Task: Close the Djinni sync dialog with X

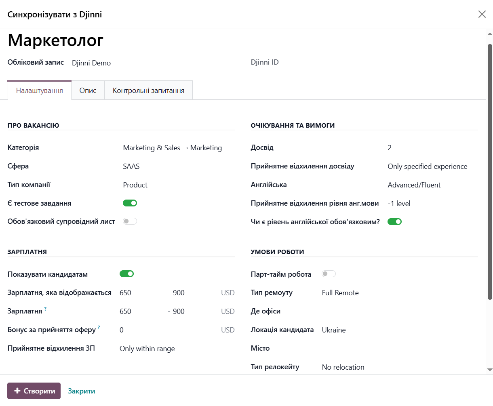Action: [482, 14]
